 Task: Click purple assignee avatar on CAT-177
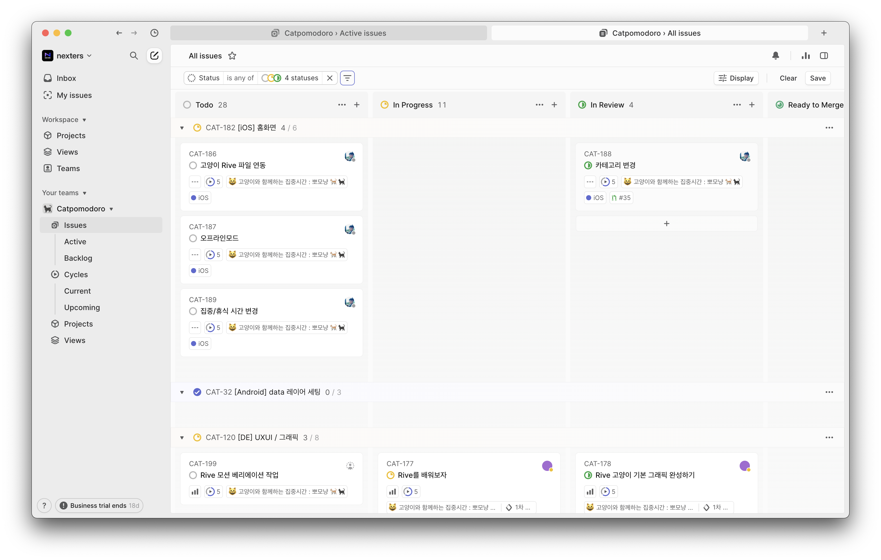[x=547, y=466]
